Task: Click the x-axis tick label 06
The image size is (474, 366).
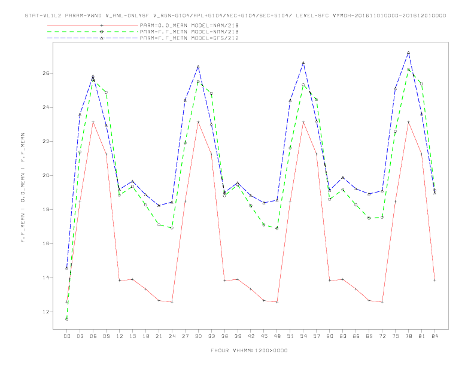Action: tap(93, 336)
